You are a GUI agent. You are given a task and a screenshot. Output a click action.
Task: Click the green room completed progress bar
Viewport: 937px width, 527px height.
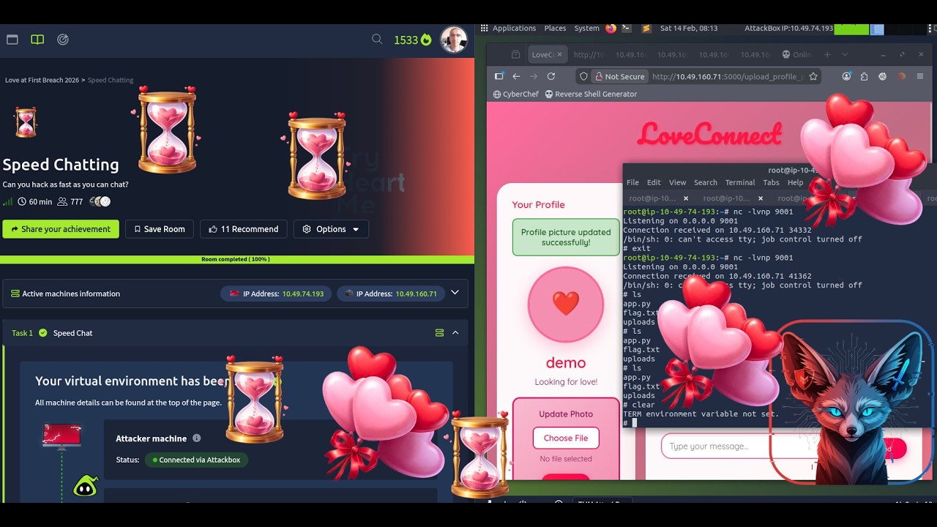[236, 259]
